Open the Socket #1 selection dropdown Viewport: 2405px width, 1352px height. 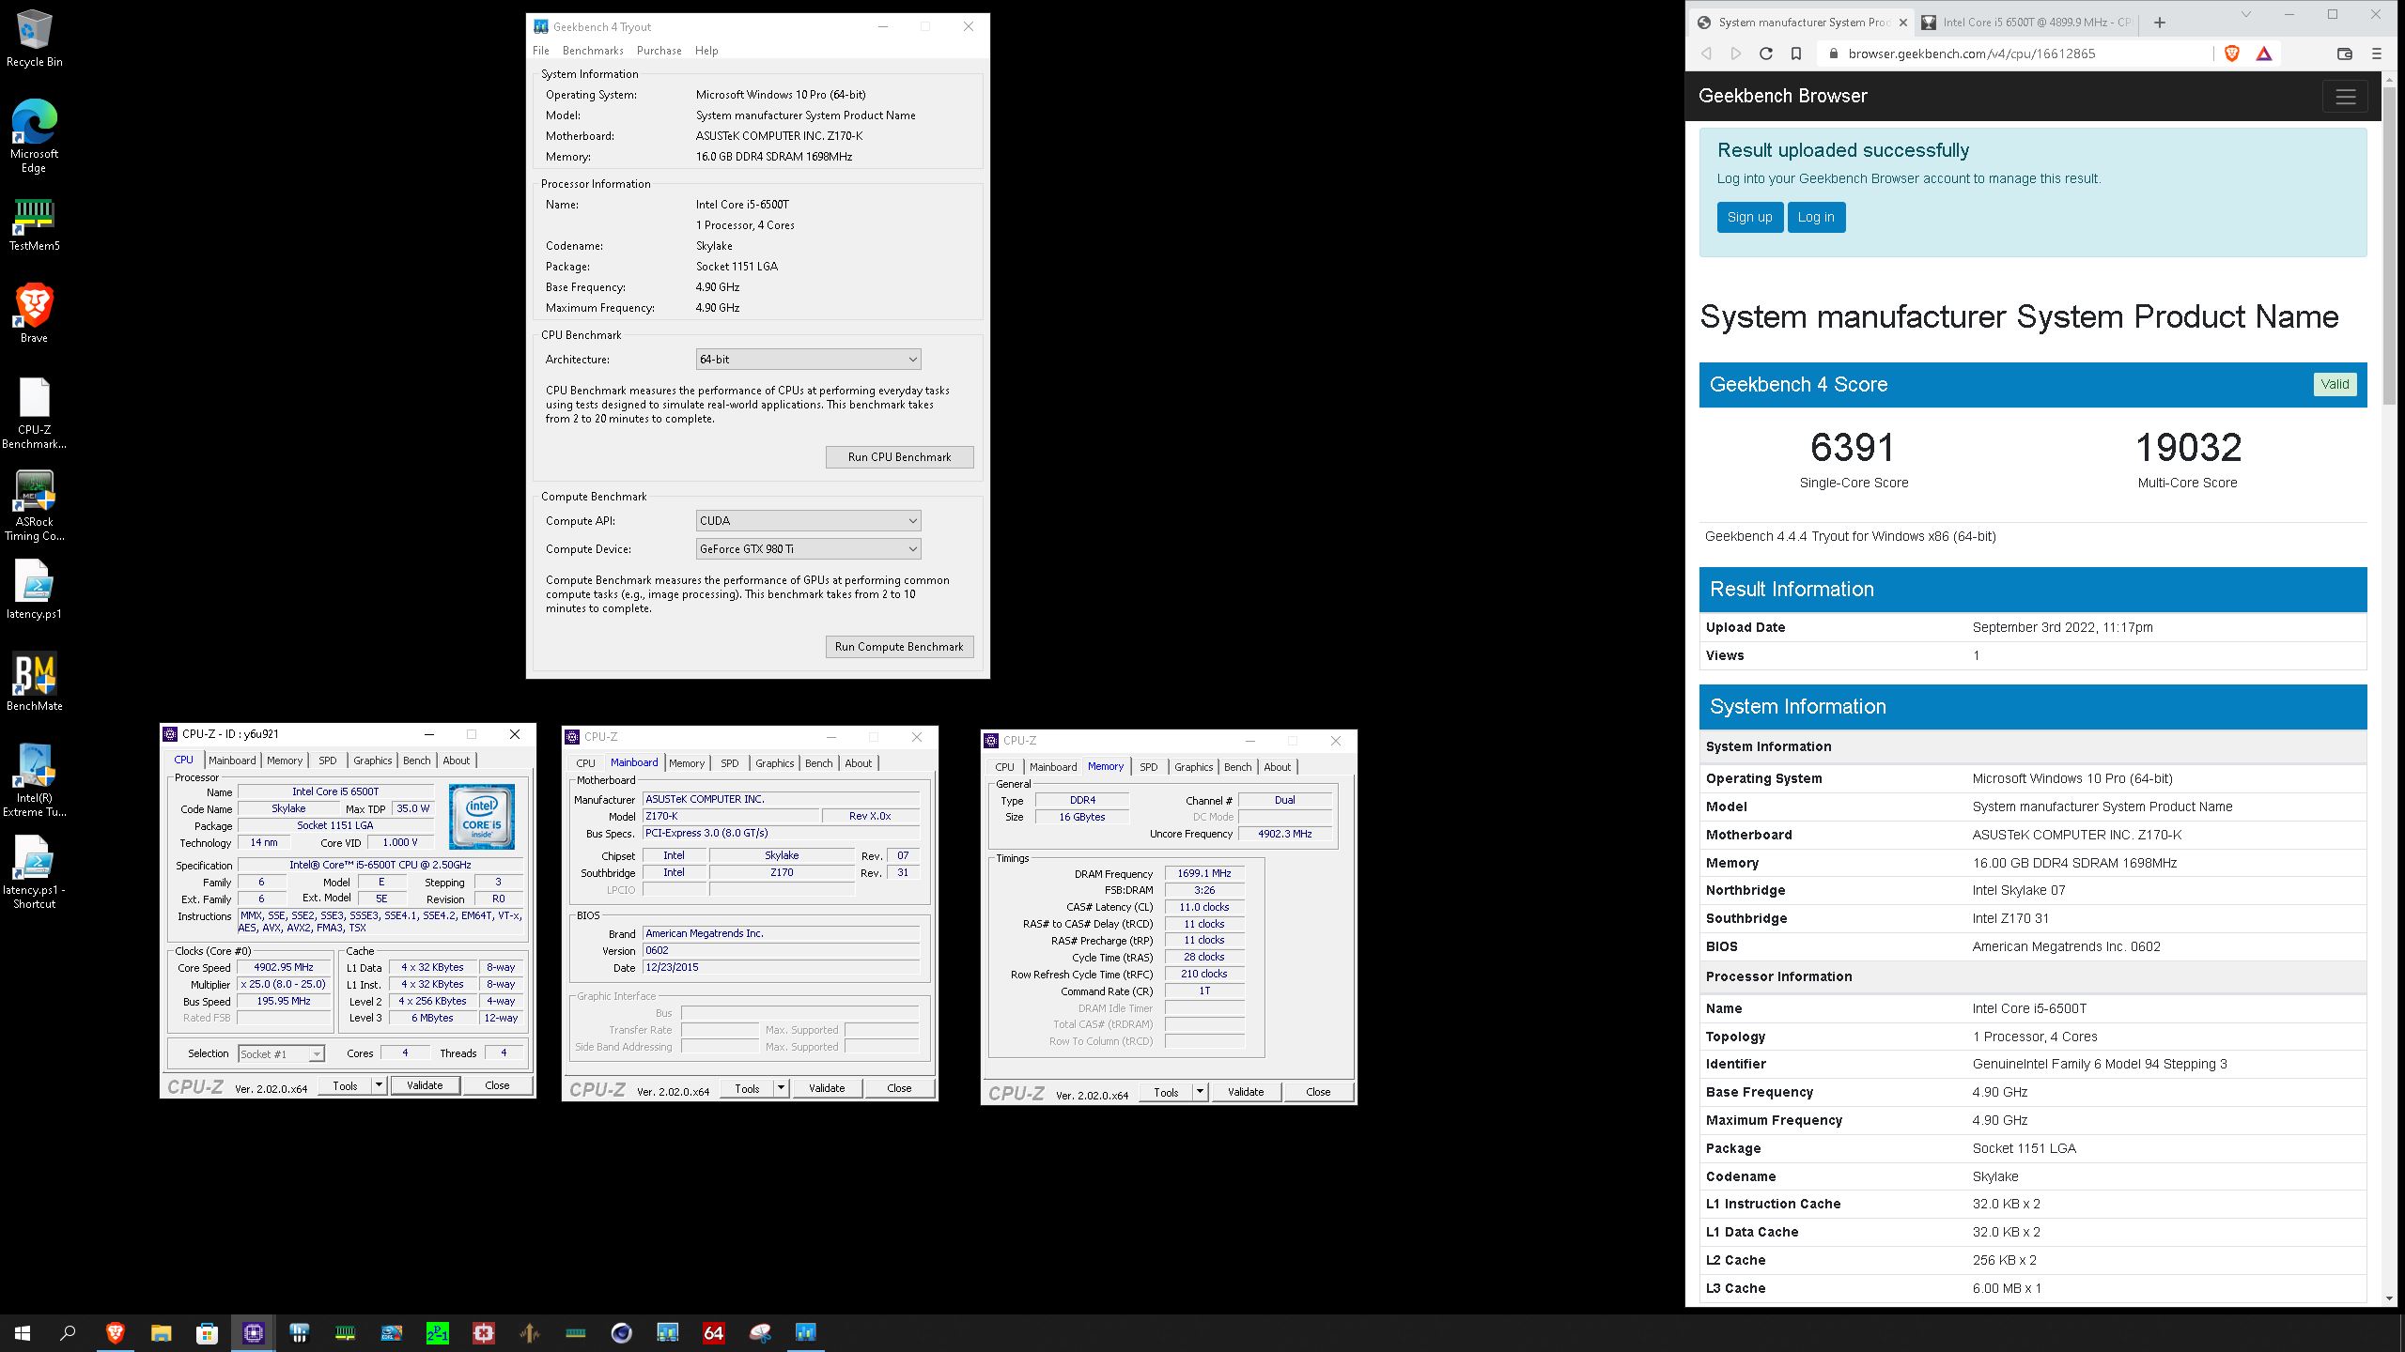[x=281, y=1053]
